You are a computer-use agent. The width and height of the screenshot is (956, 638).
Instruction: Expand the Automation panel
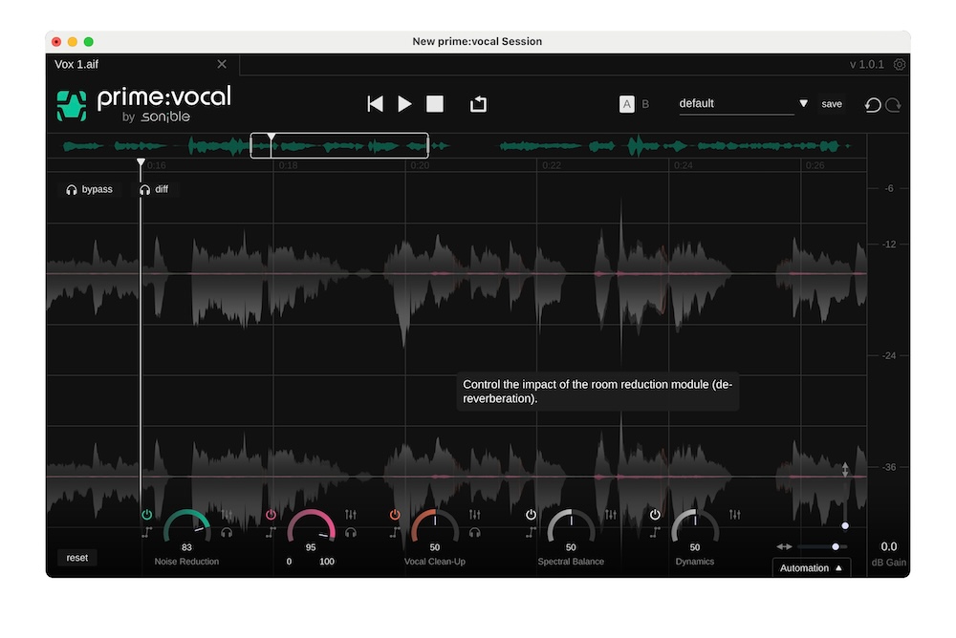point(810,567)
